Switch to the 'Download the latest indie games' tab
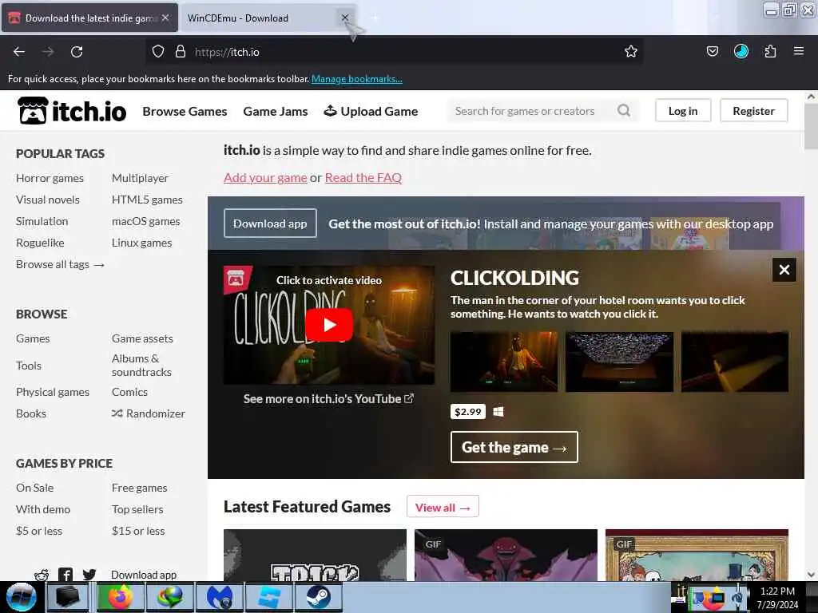The width and height of the screenshot is (818, 613). pos(89,18)
